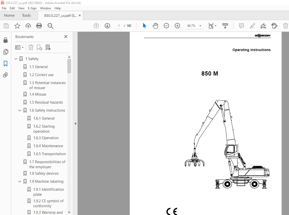Find the current bookmark
The width and height of the screenshot is (289, 215).
[x=48, y=47]
